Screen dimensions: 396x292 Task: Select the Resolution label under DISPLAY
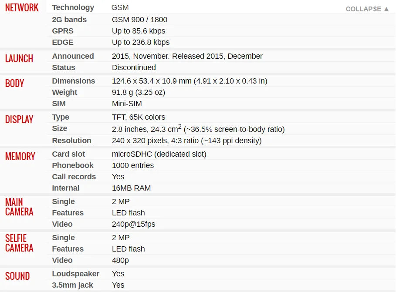click(x=71, y=141)
